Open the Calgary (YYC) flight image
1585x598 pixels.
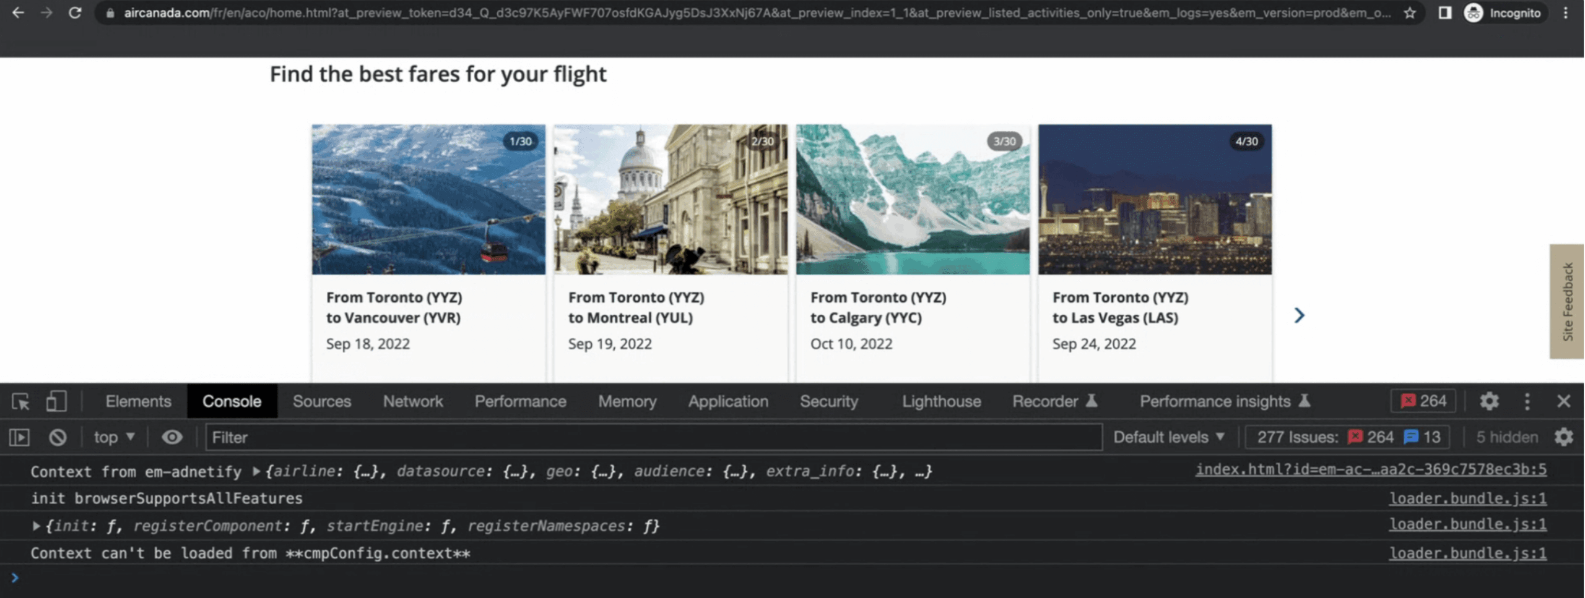pos(913,199)
